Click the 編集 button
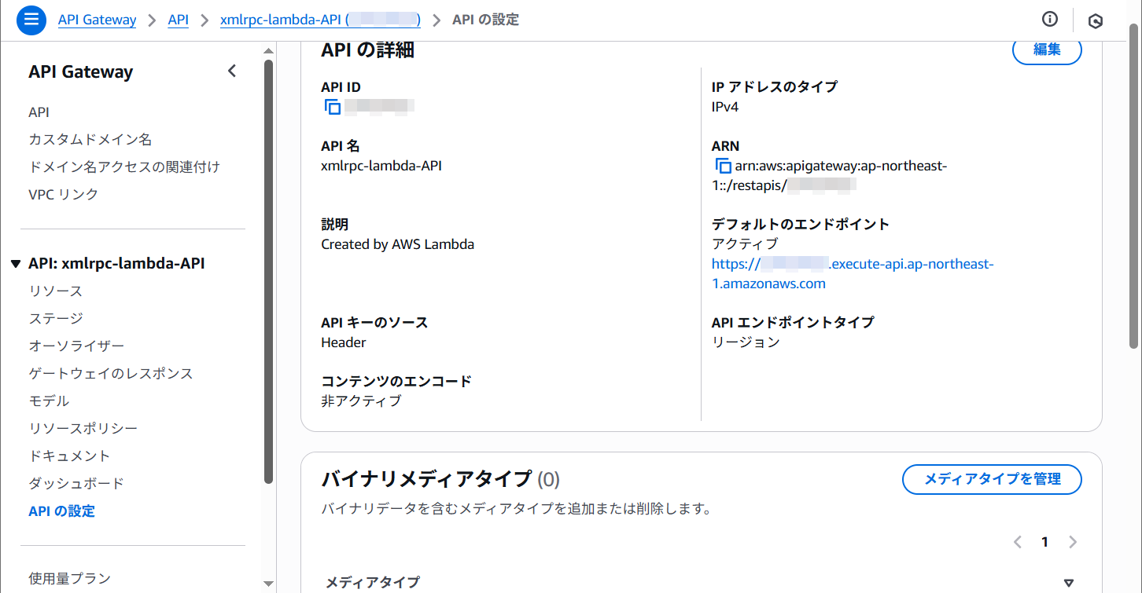Screen dimensions: 1142x593 [x=1046, y=49]
